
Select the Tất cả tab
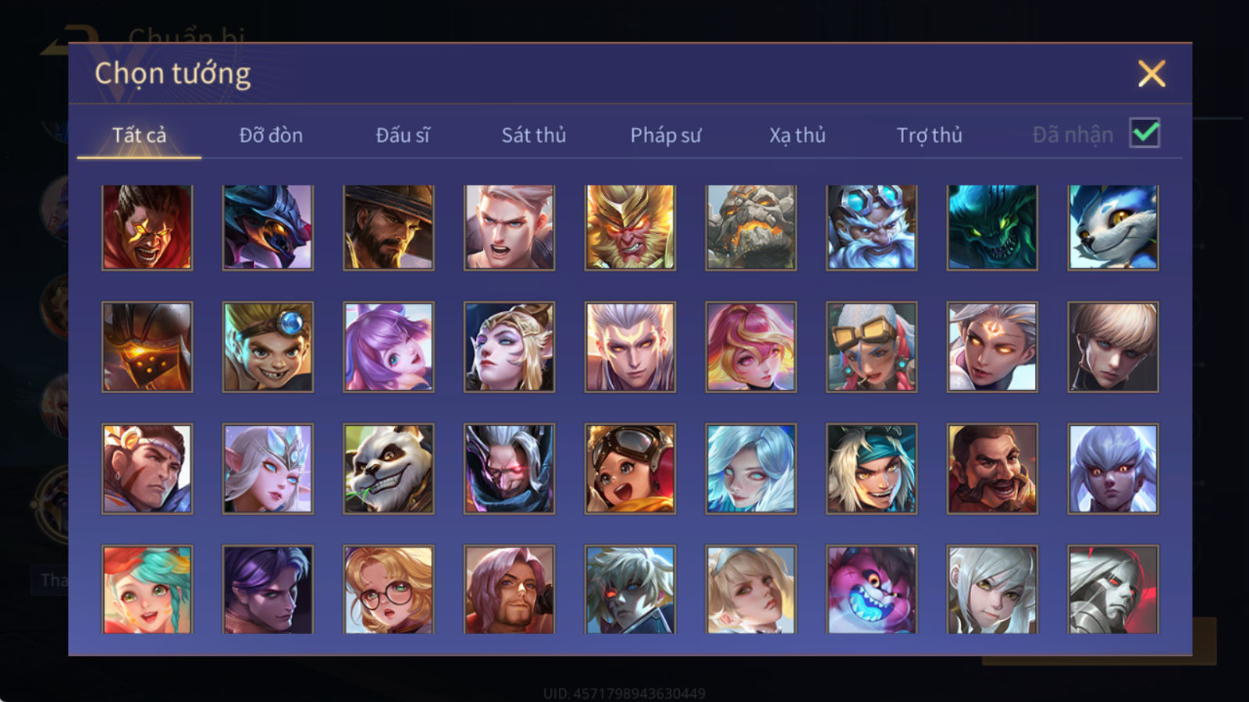click(x=139, y=135)
